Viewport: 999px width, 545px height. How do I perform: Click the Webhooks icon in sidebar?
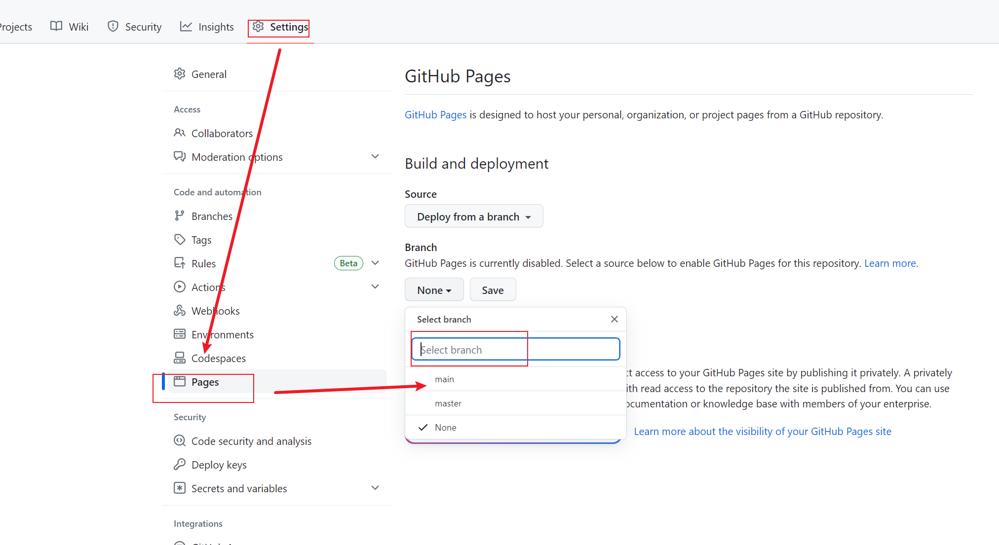tap(180, 311)
